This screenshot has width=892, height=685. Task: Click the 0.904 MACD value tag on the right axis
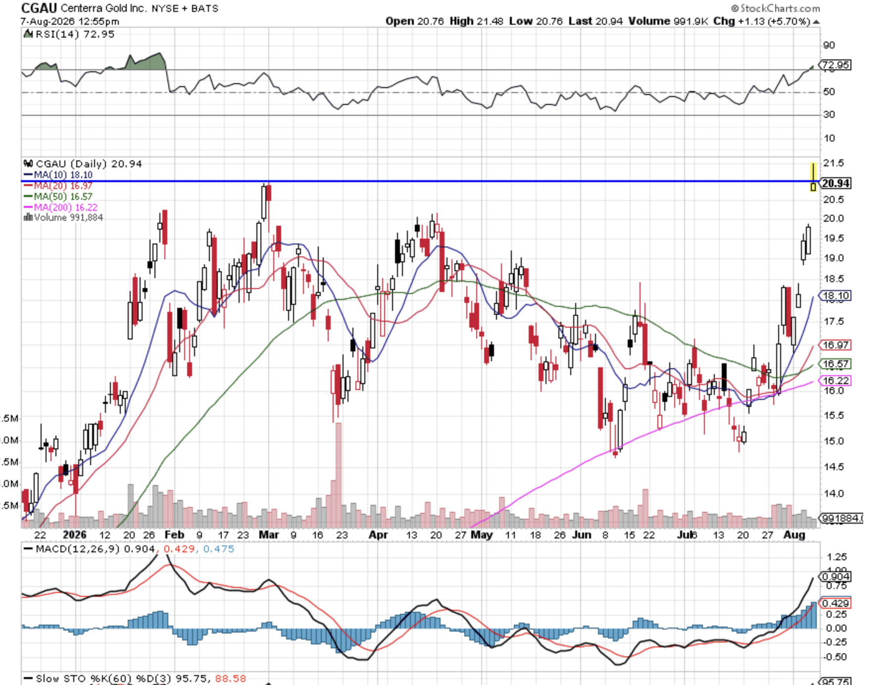836,577
